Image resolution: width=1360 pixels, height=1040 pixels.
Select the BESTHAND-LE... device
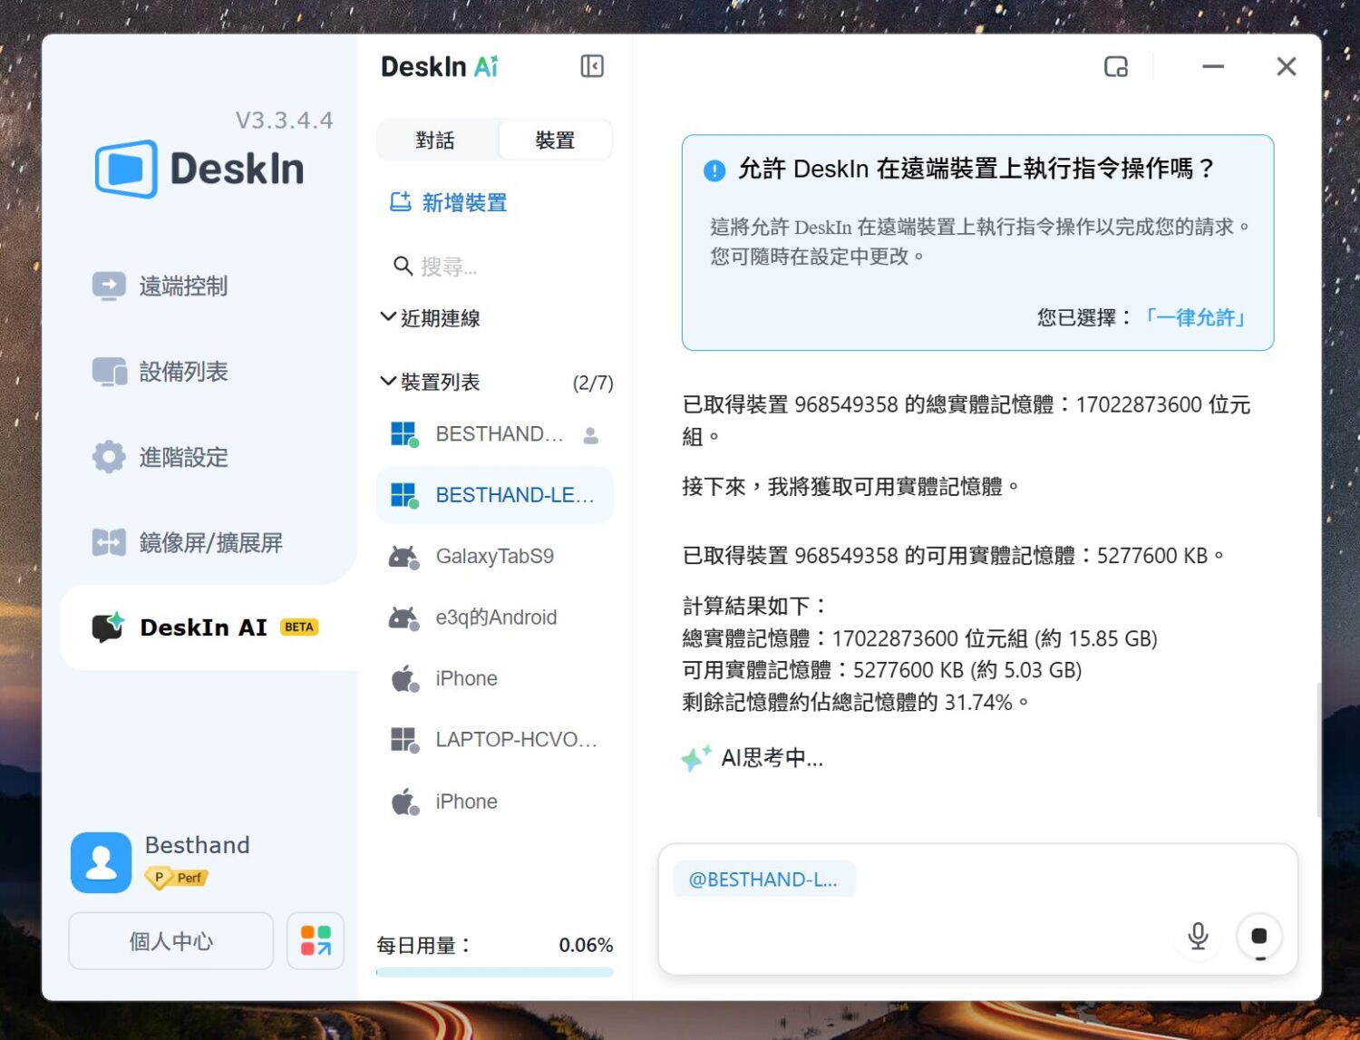[x=495, y=495]
